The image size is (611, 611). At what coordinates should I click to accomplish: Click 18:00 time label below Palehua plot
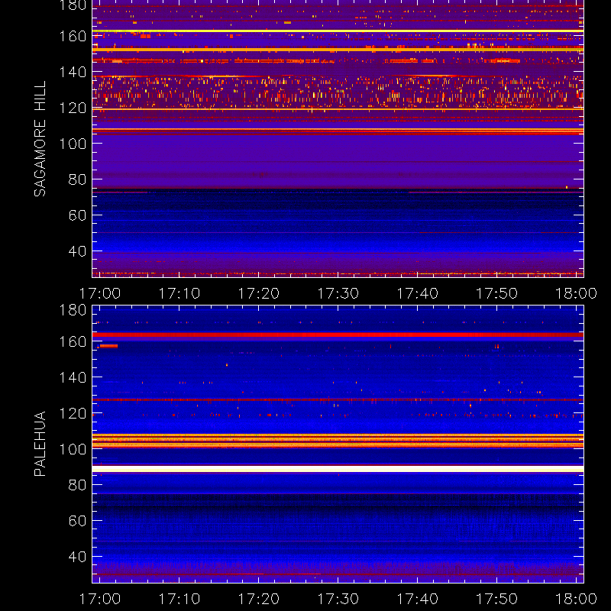coord(576,599)
